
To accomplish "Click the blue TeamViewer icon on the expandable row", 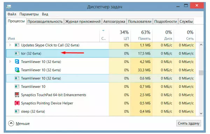I will point(17,62).
